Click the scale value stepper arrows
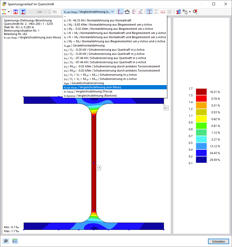232x247 pixels. pyautogui.click(x=49, y=12)
